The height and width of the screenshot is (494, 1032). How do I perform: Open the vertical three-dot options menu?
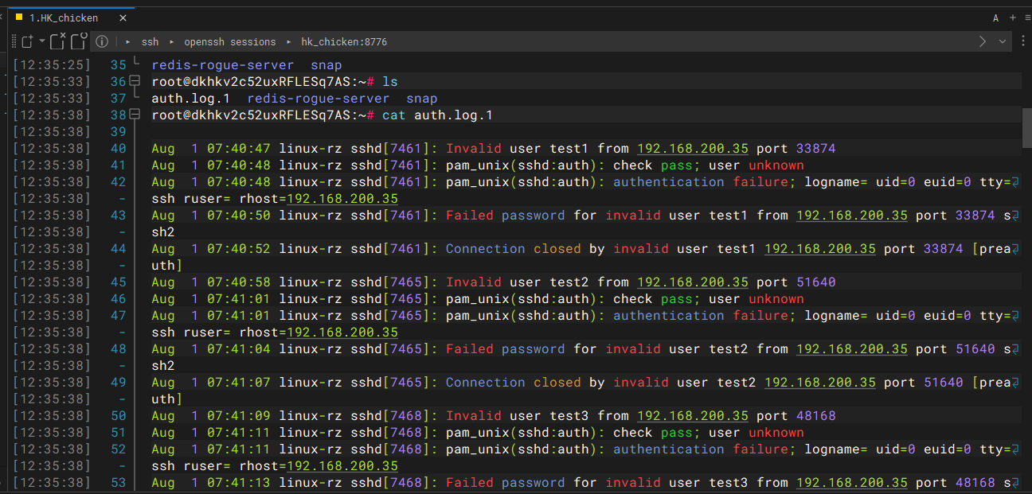pos(1023,41)
